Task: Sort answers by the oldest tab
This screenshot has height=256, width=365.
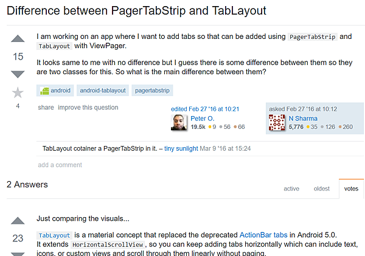Action: tap(322, 189)
